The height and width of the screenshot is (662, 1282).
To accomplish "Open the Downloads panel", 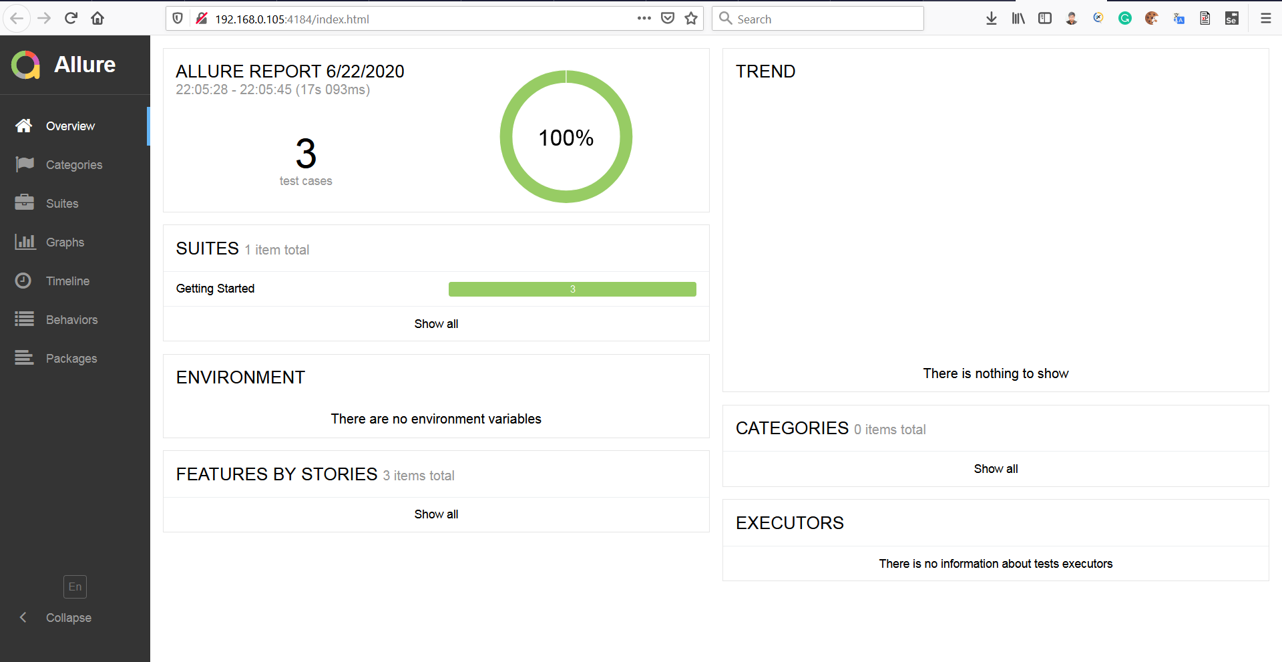I will (x=992, y=19).
